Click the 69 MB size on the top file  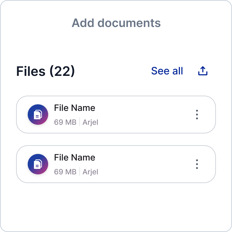[65, 122]
